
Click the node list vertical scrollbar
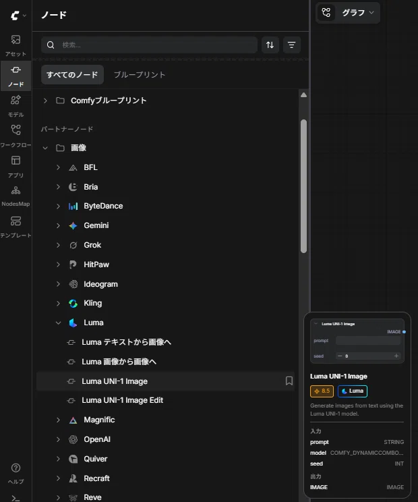pyautogui.click(x=303, y=186)
